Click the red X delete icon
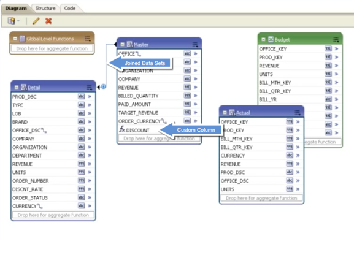 (x=48, y=21)
